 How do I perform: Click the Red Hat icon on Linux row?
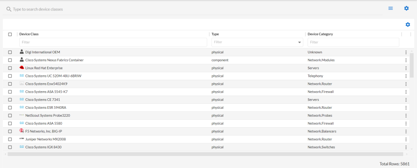(x=22, y=68)
